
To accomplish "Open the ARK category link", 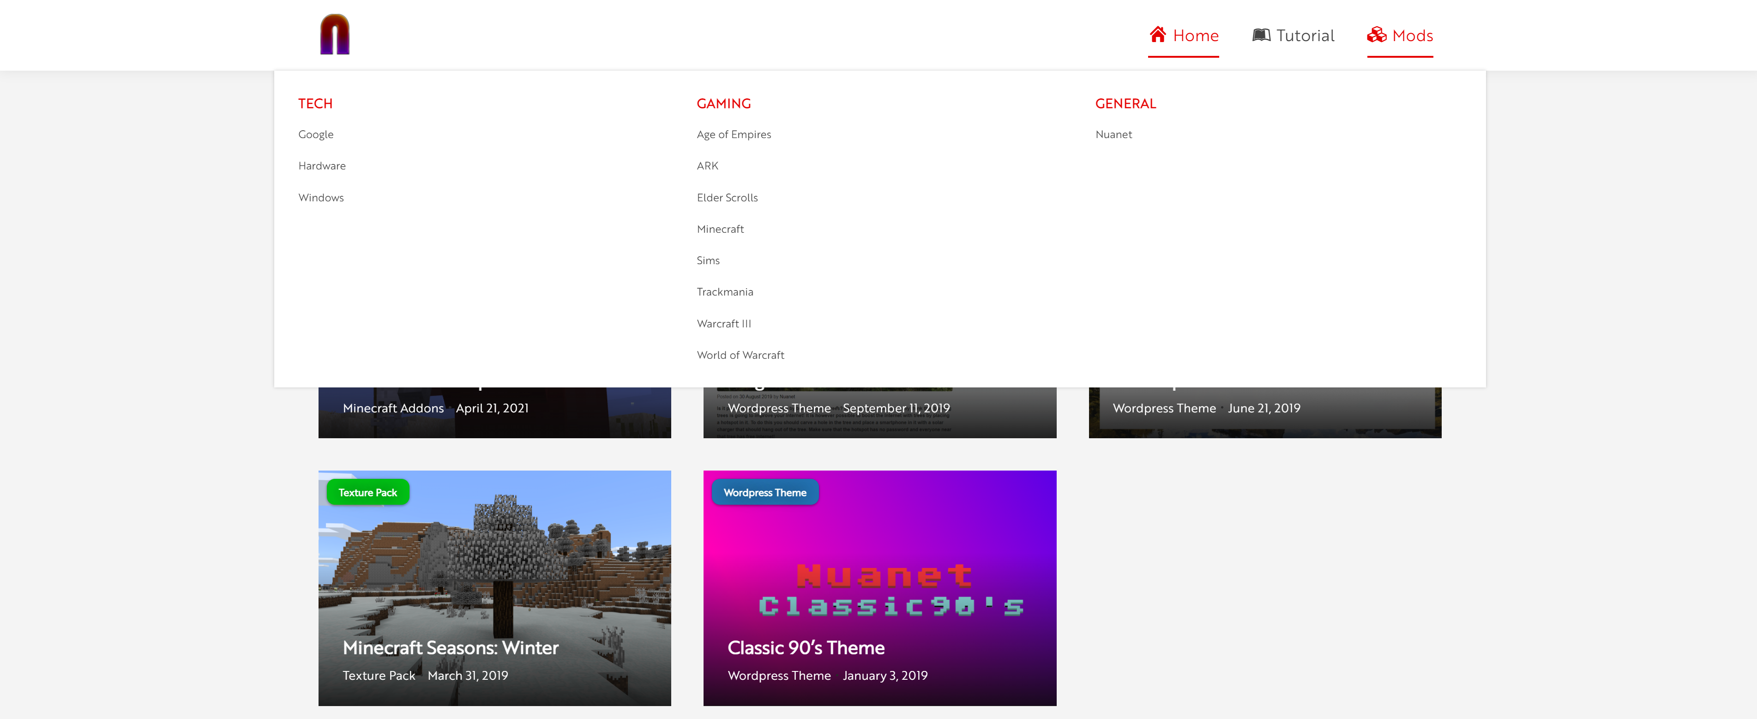I will pyautogui.click(x=707, y=166).
